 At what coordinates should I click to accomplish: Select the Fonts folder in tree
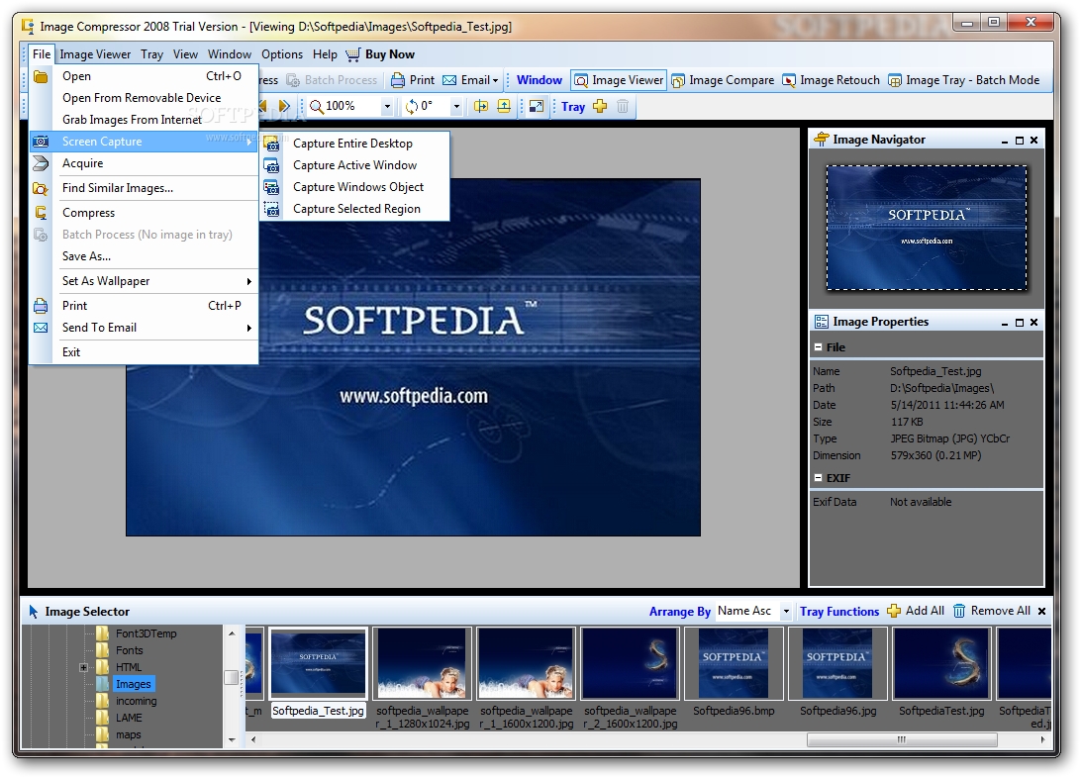[129, 650]
